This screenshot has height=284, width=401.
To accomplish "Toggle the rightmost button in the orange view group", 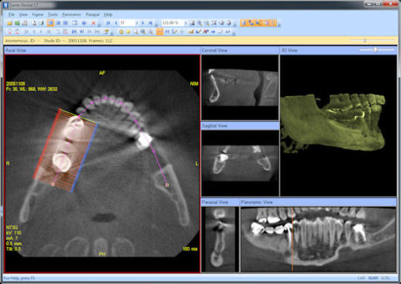I will [273, 23].
